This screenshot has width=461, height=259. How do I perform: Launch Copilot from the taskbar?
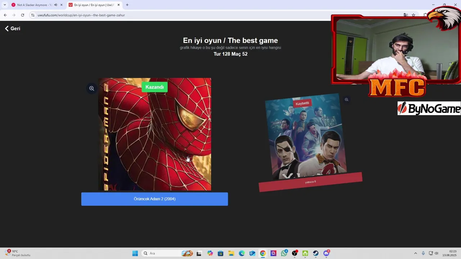tap(210, 253)
